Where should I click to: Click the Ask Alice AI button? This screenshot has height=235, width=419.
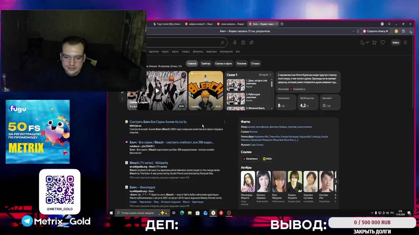[x=375, y=31]
